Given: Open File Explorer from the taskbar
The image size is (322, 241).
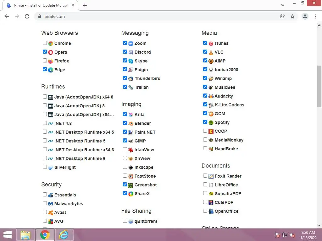Looking at the screenshot, I should [25, 235].
